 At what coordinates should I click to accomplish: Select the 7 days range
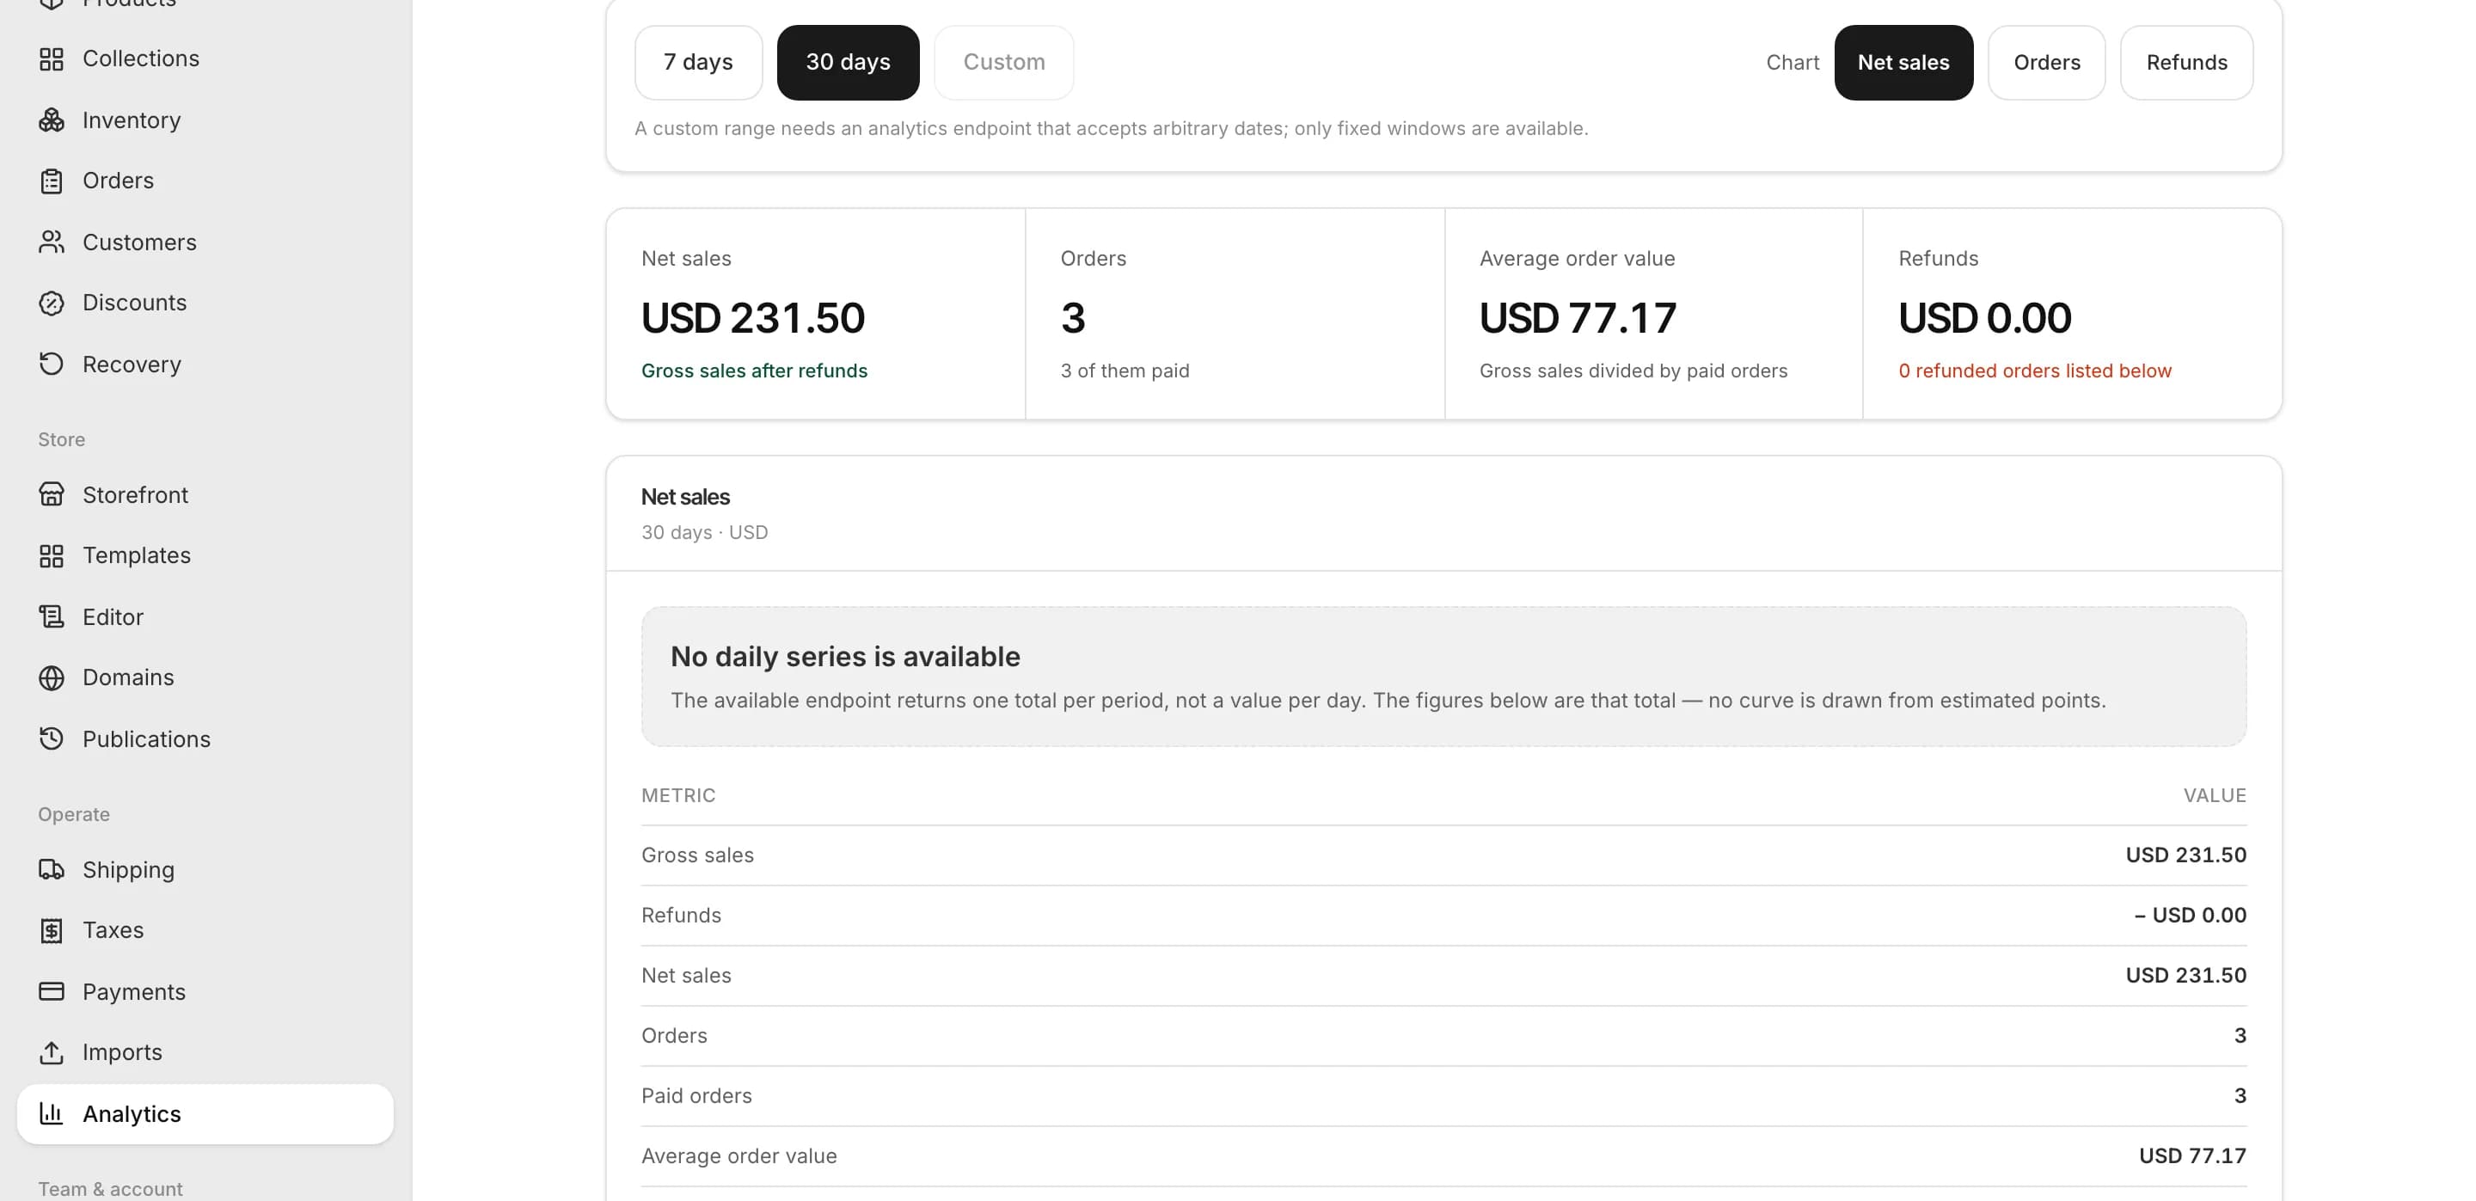(698, 63)
